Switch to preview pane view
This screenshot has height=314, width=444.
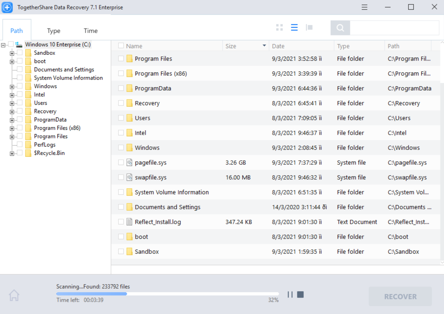point(309,28)
